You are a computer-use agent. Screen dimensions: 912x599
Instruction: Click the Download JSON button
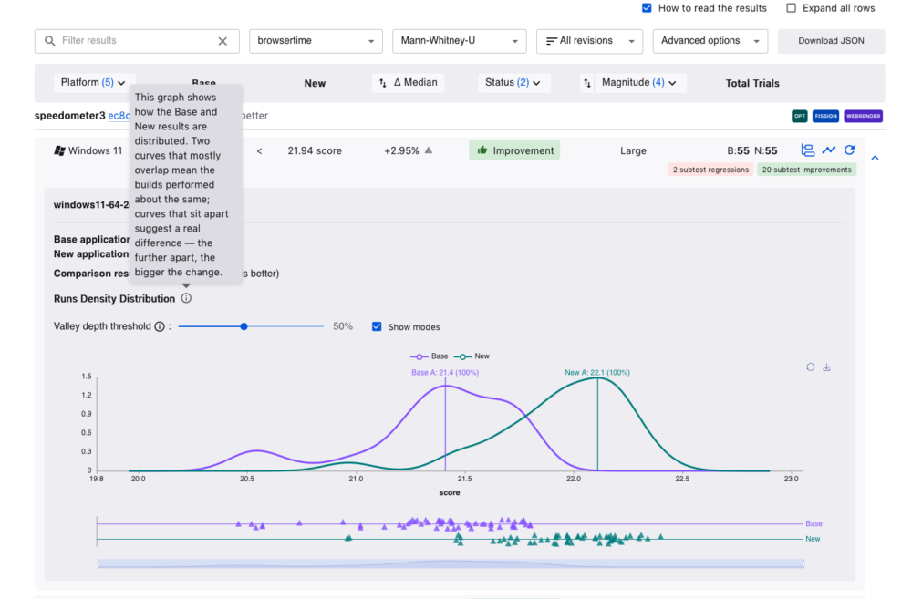tap(831, 41)
